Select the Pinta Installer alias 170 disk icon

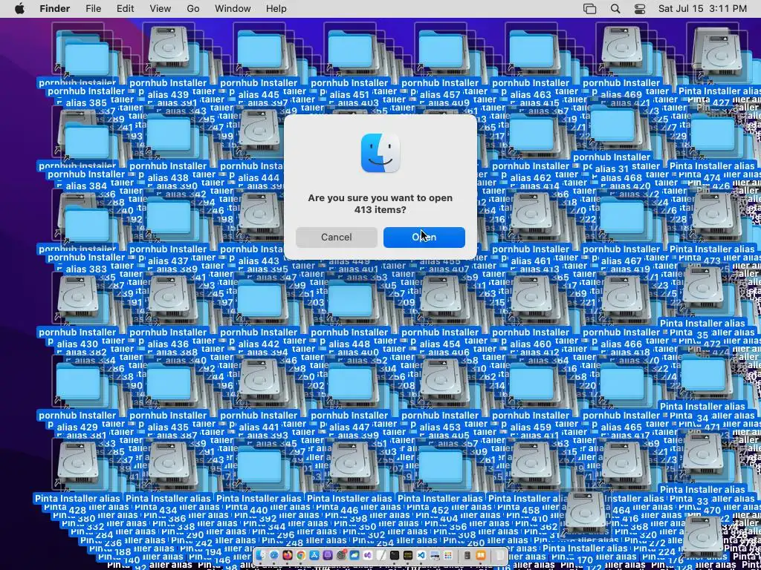[586, 512]
